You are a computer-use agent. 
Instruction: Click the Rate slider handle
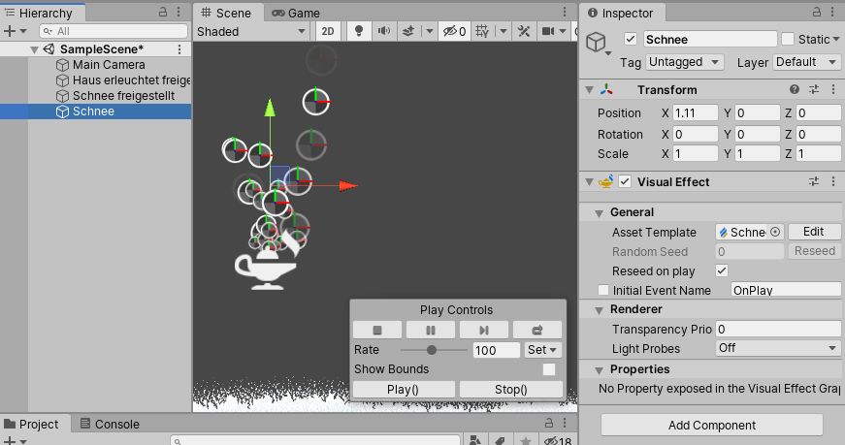click(432, 350)
